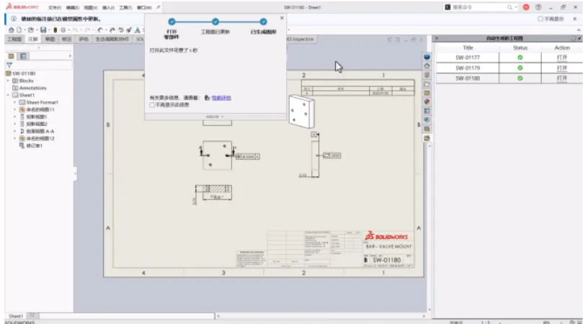Click 打开 for the SW-01177 row
The width and height of the screenshot is (583, 324).
click(562, 57)
